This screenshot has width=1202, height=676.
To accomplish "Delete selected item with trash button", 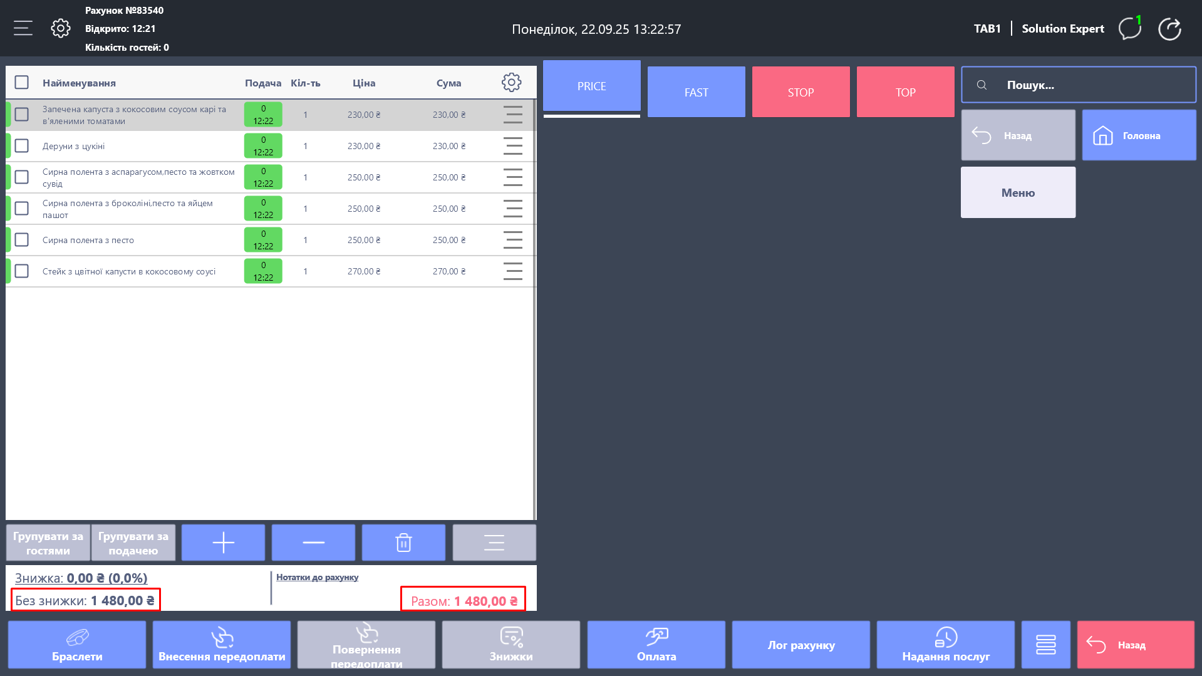I will pos(403,543).
